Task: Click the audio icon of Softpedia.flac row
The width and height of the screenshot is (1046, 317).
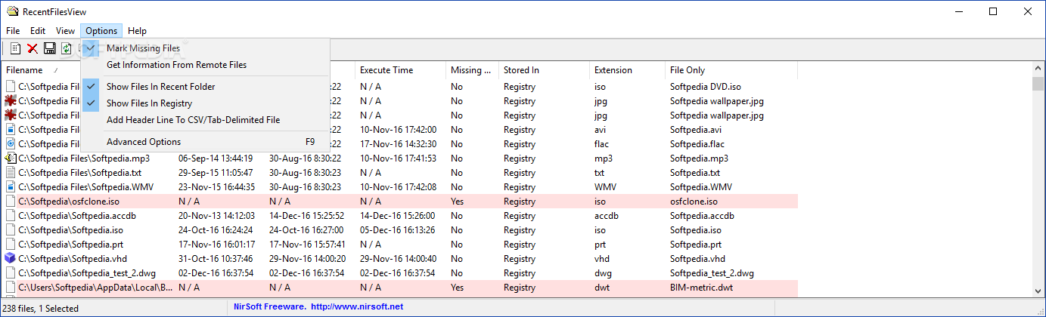Action: 11,144
